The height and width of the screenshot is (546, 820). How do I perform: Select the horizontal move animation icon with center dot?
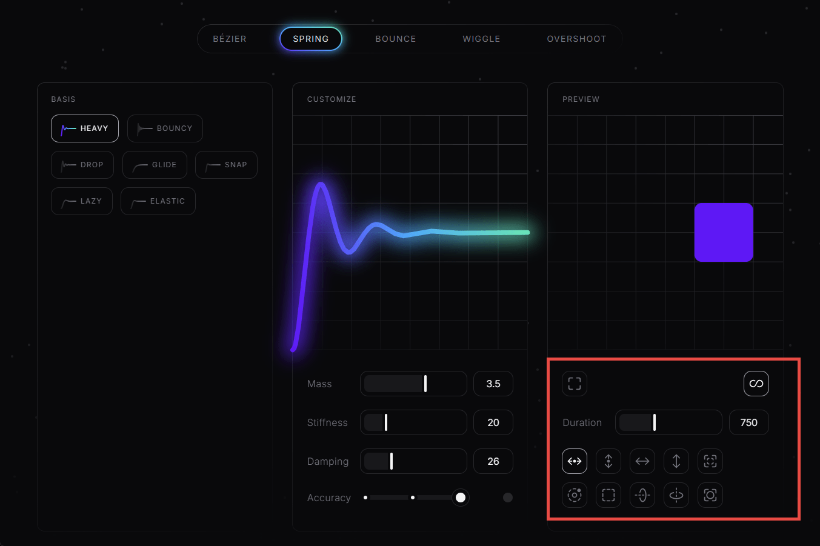click(574, 461)
